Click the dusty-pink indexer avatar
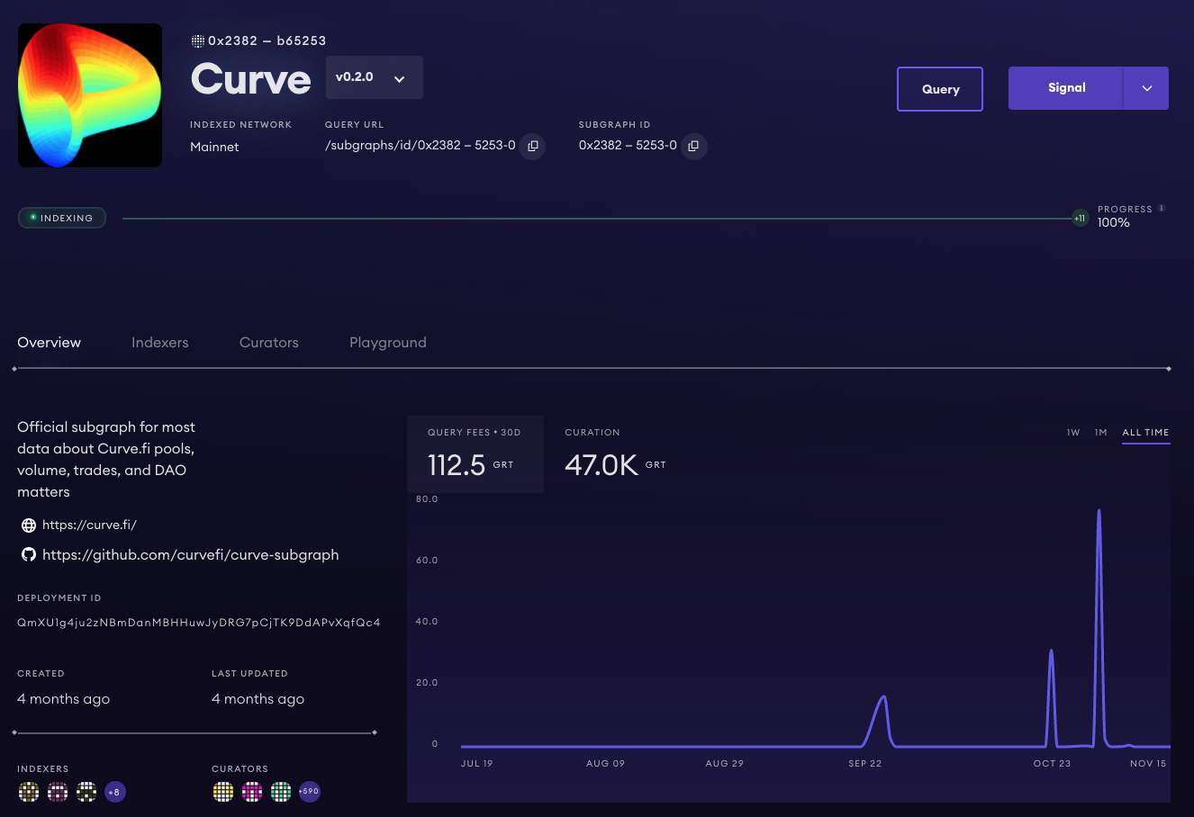This screenshot has width=1194, height=817. pos(58,792)
